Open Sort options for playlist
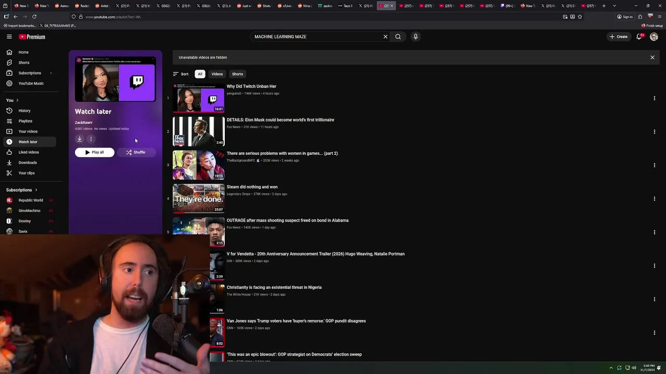This screenshot has height=374, width=666. 181,74
